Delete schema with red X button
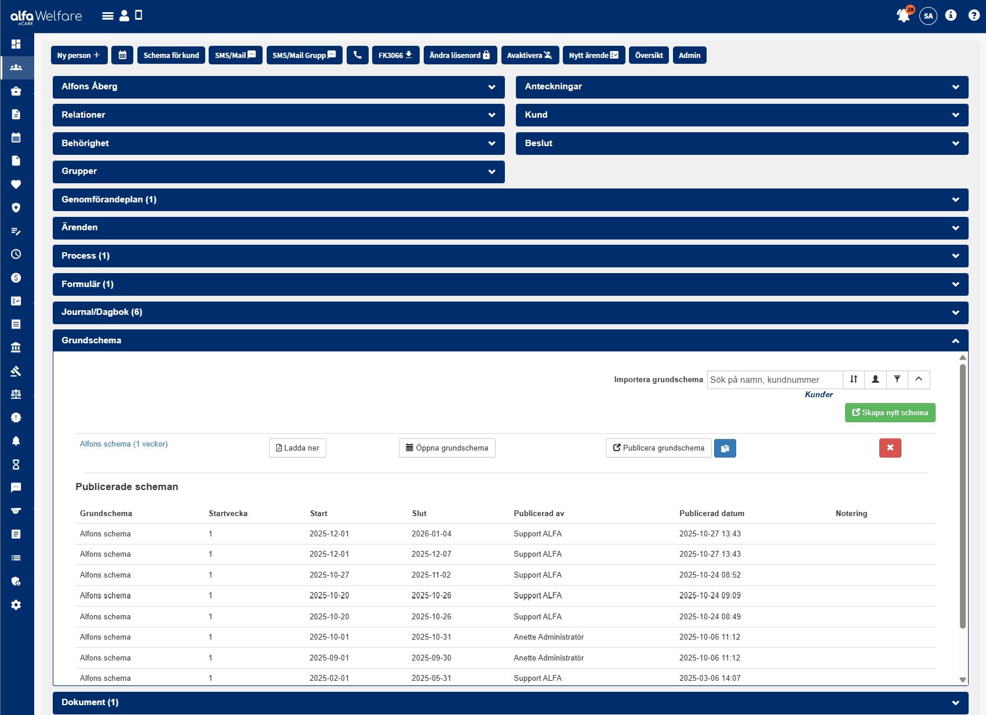This screenshot has height=715, width=986. [x=890, y=448]
